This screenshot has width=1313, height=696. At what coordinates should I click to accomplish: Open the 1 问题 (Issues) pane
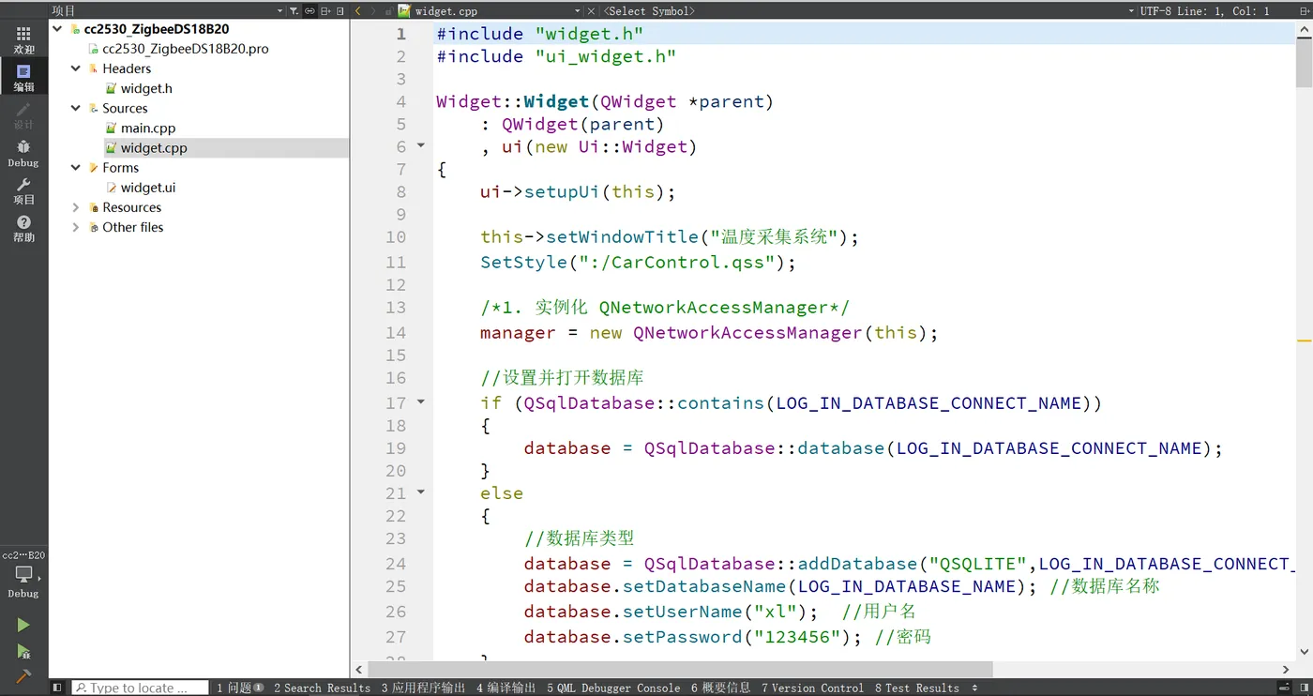click(240, 688)
